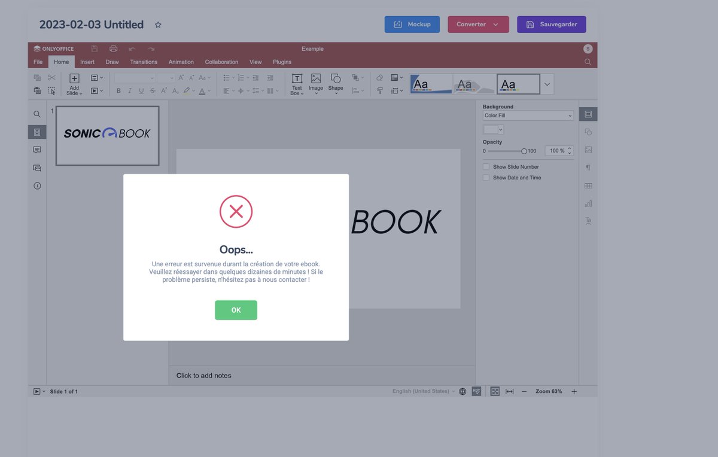Click the select all icon

51,91
